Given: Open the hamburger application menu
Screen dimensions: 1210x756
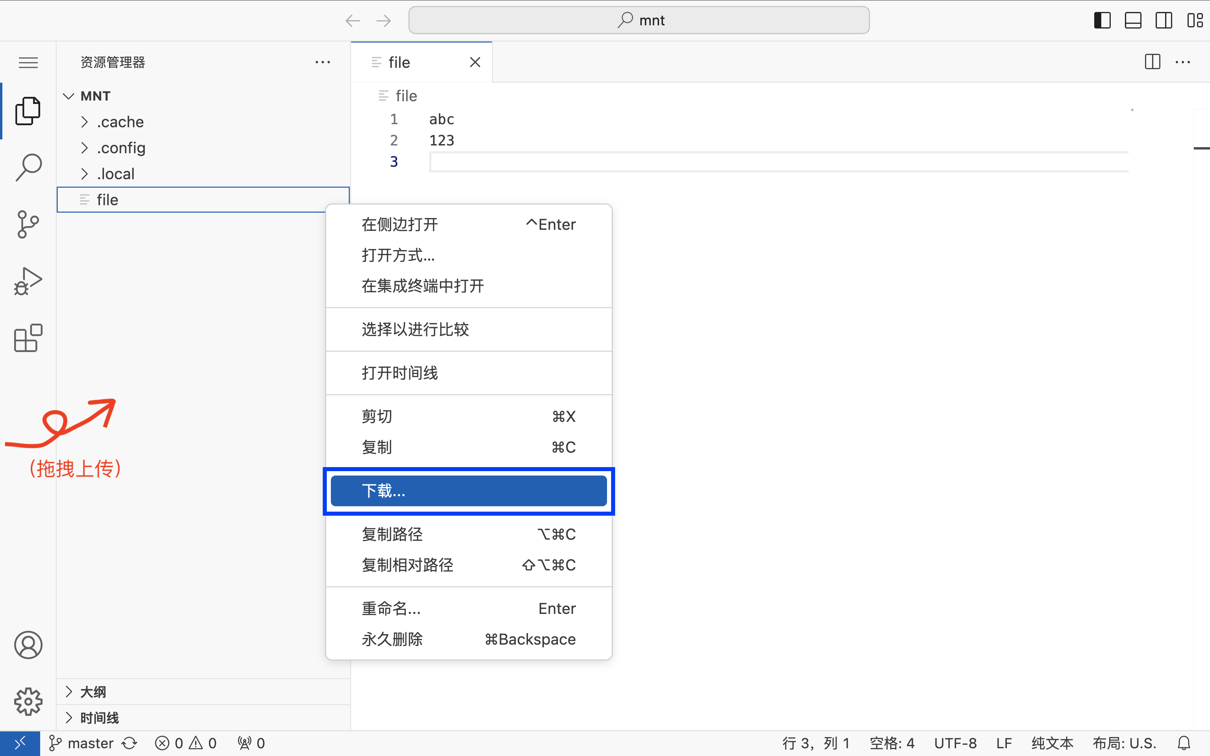Looking at the screenshot, I should click(x=28, y=62).
